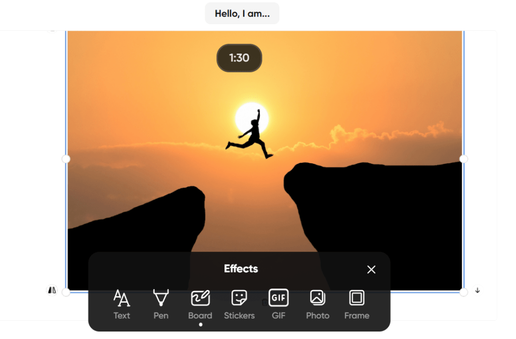The height and width of the screenshot is (339, 516).
Task: Click the page indicator dot under Board
Action: click(x=200, y=325)
